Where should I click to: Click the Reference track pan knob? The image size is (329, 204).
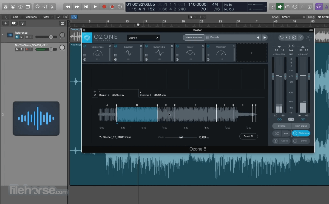[62, 35]
